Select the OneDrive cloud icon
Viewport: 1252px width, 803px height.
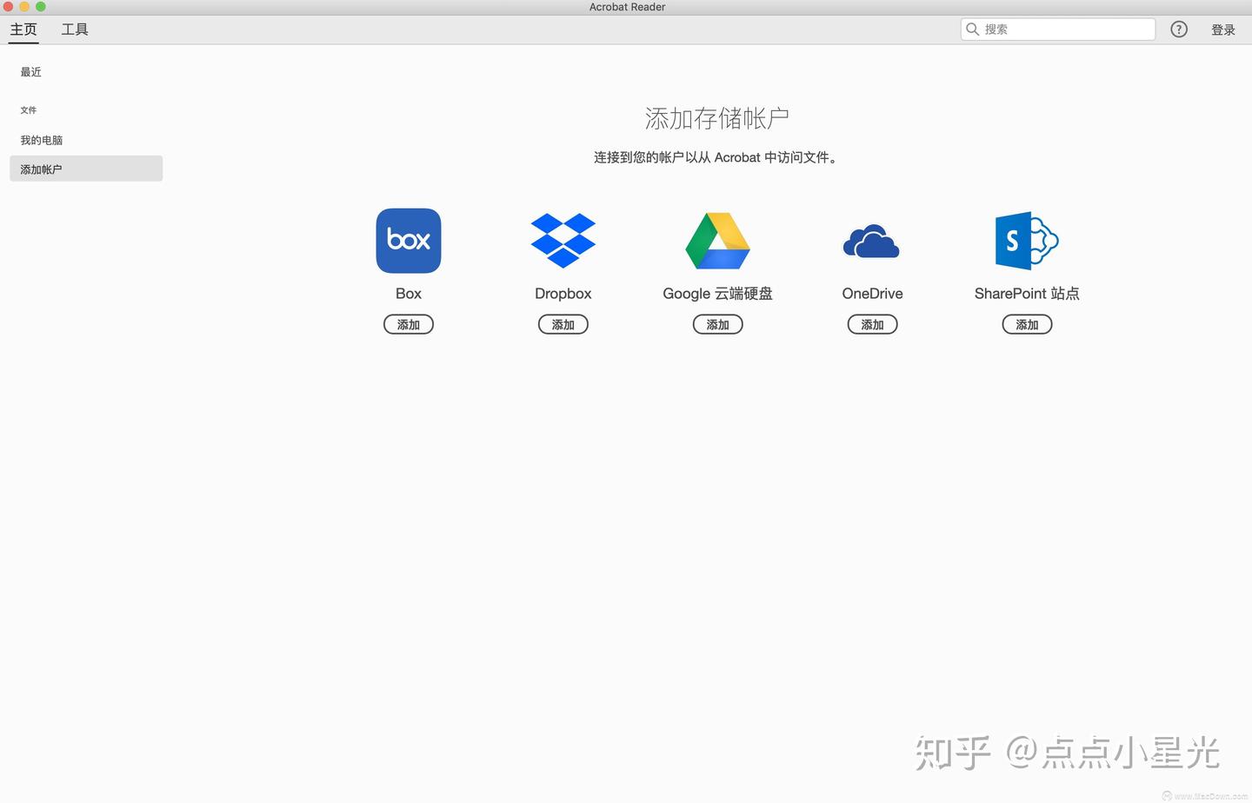tap(872, 241)
